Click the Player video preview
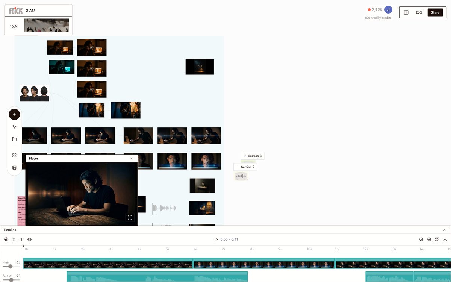451x282 pixels. pyautogui.click(x=82, y=194)
